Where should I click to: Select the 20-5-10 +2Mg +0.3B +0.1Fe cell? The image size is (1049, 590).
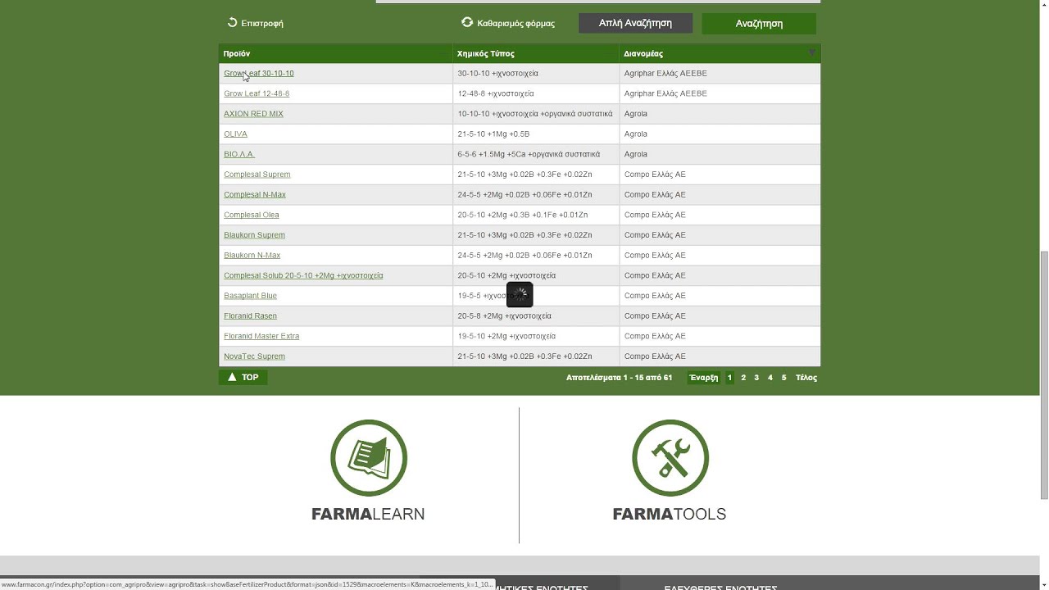(x=536, y=215)
